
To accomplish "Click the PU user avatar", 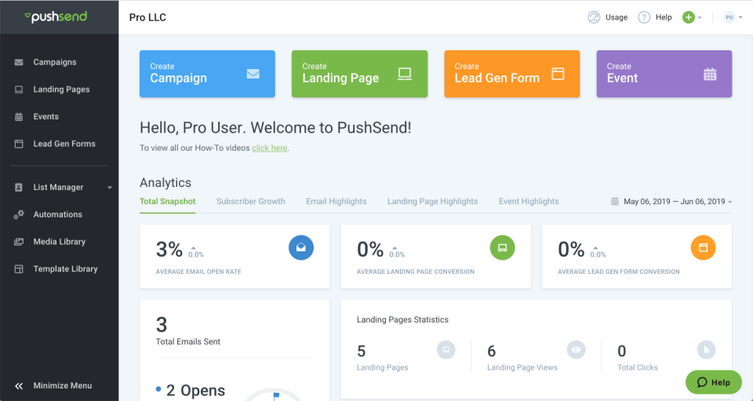I will coord(729,17).
